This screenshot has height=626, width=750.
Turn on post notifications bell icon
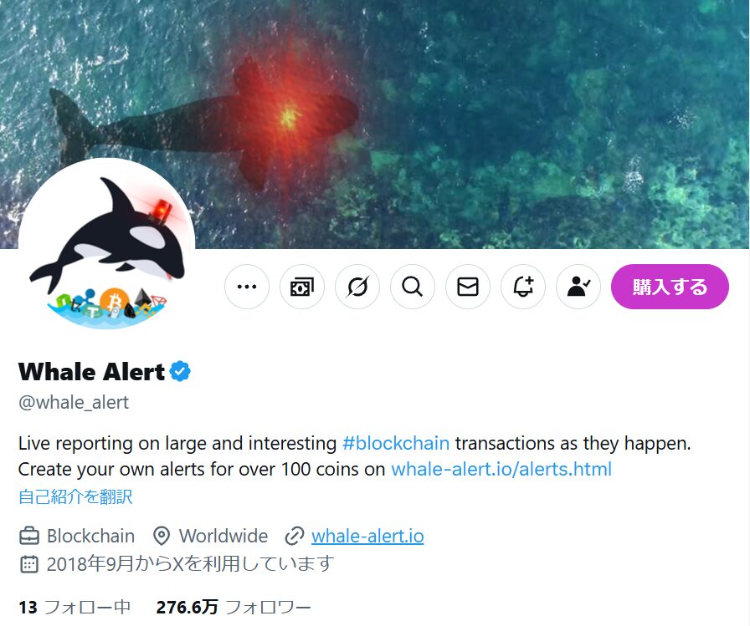pyautogui.click(x=523, y=287)
